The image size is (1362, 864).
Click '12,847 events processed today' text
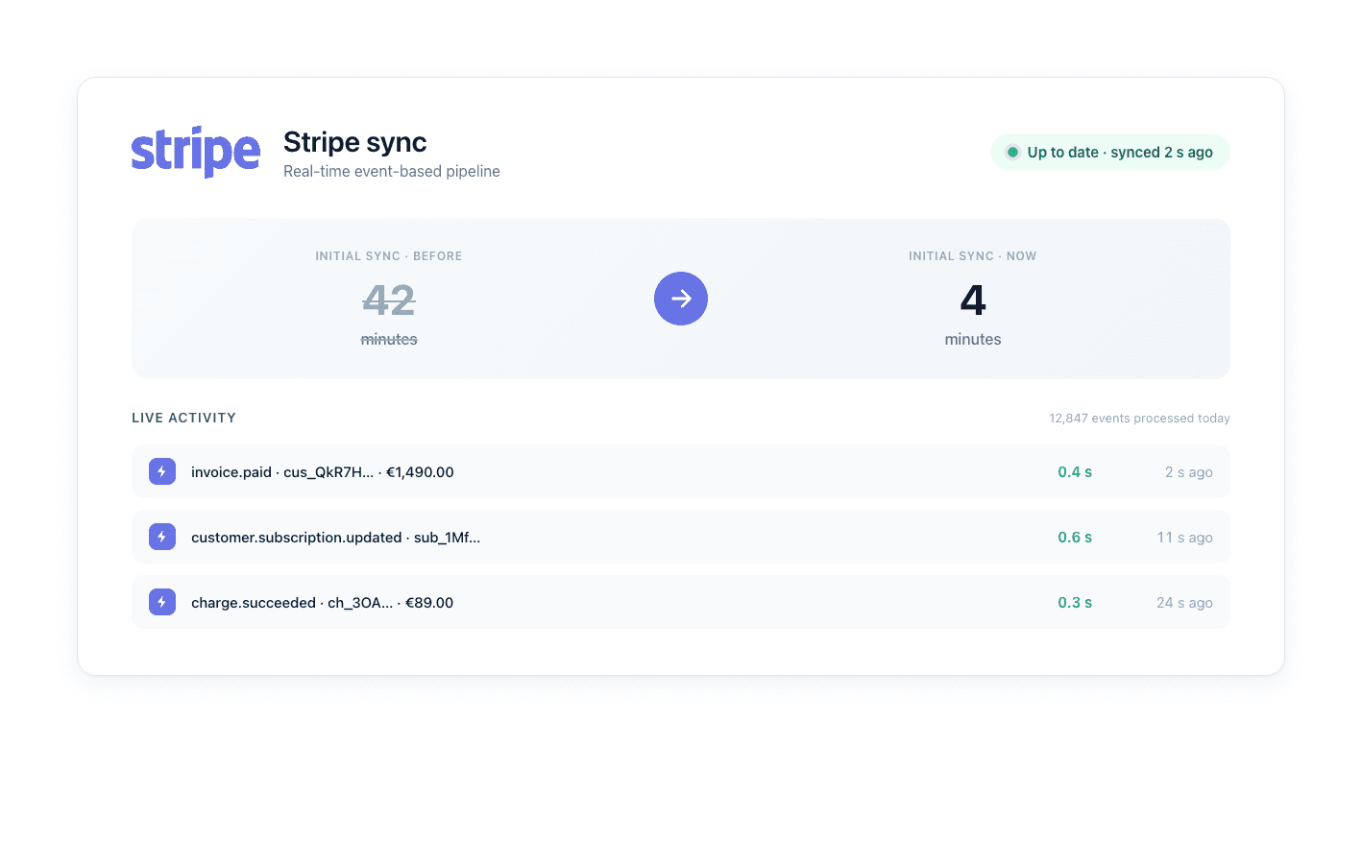pos(1139,418)
